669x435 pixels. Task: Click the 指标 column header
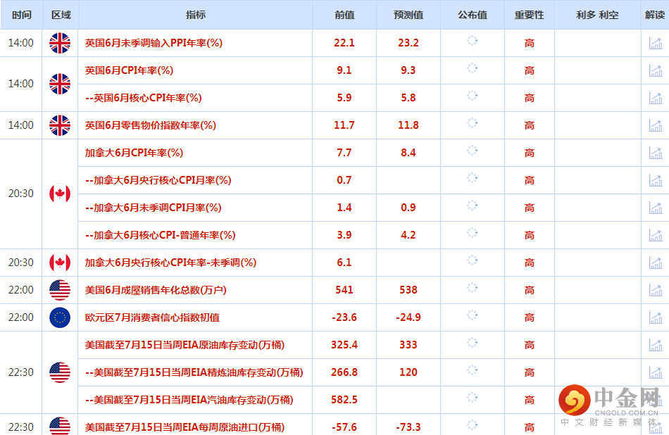click(196, 15)
